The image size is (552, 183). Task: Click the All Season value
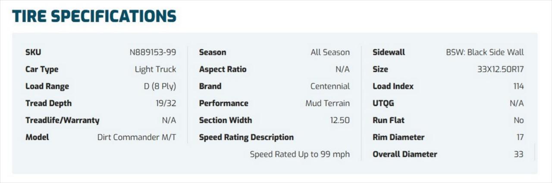(x=330, y=52)
